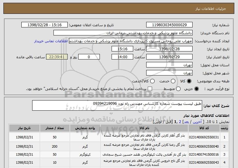Click the delivery city field تهران

click(x=169, y=73)
